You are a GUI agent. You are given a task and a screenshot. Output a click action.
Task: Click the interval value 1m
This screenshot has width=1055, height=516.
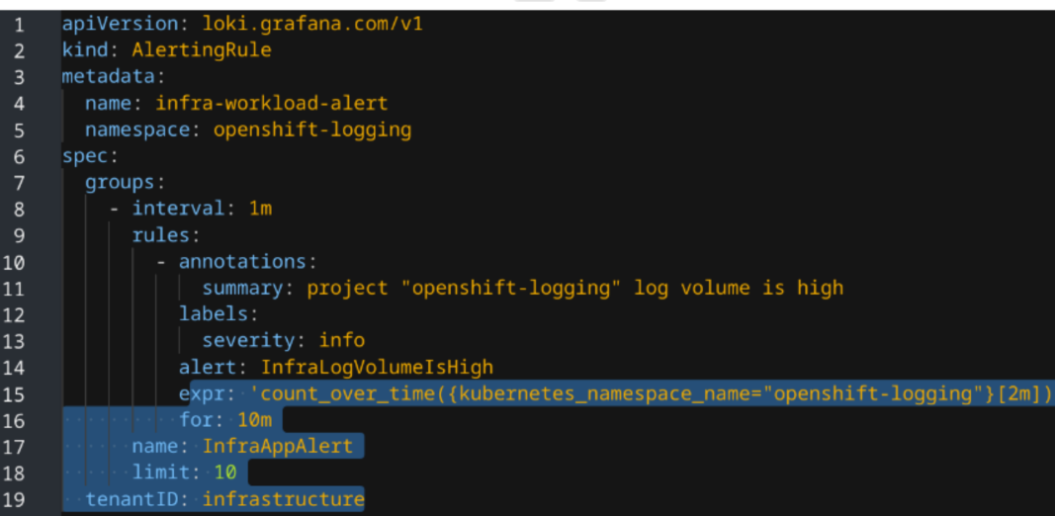(x=259, y=209)
